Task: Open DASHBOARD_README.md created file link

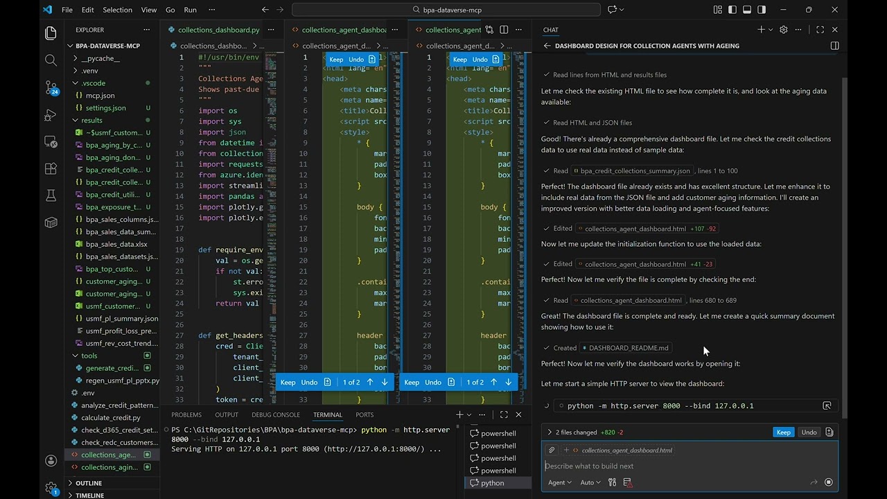Action: coord(625,348)
